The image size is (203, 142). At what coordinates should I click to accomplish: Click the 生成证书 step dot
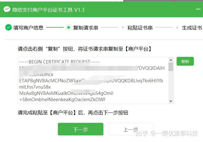point(177,27)
